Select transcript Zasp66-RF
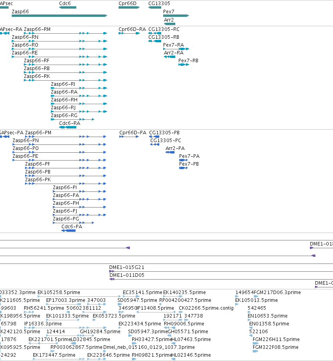 pos(65,65)
